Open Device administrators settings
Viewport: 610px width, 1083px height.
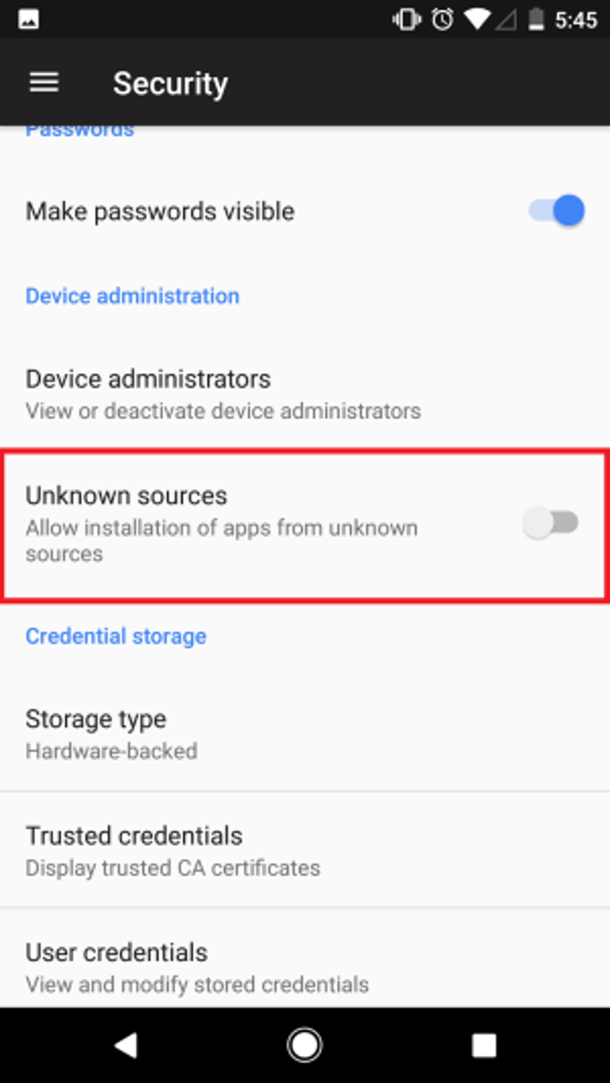click(222, 394)
